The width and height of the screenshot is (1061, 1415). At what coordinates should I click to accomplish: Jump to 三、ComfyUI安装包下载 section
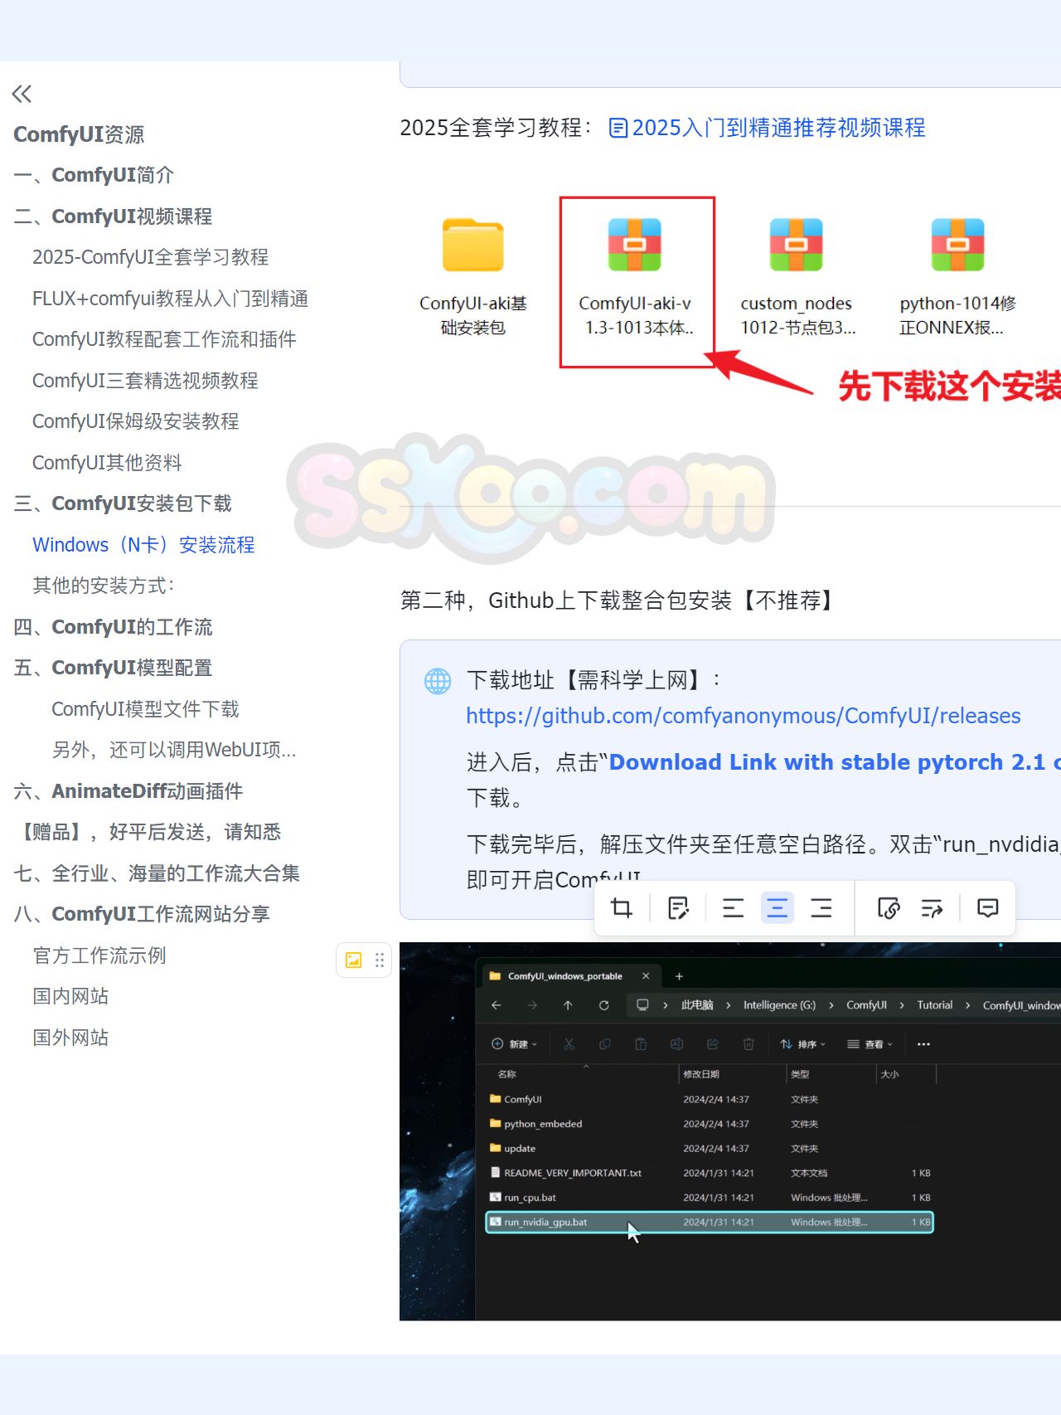pyautogui.click(x=123, y=503)
